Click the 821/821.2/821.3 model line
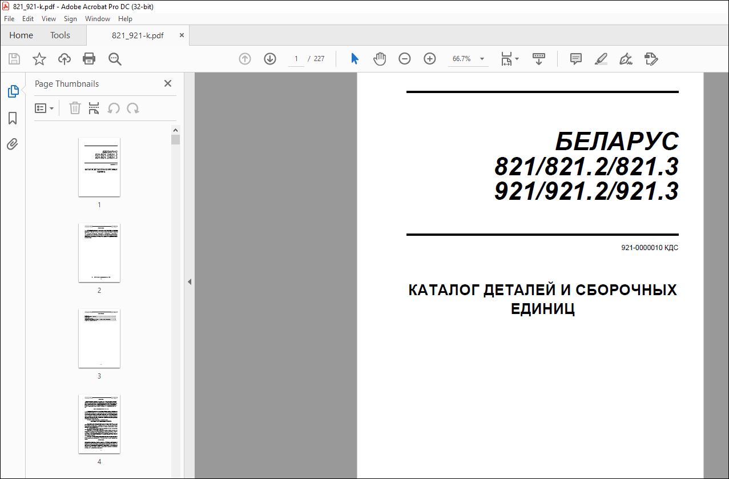 click(586, 166)
